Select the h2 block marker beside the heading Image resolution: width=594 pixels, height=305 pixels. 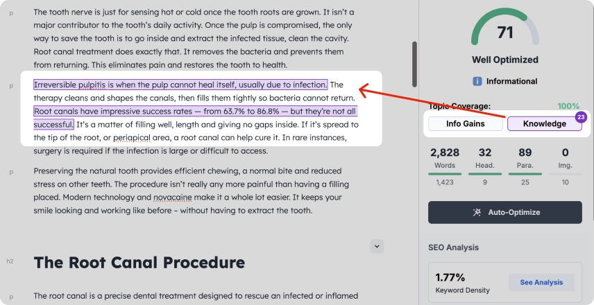click(10, 261)
